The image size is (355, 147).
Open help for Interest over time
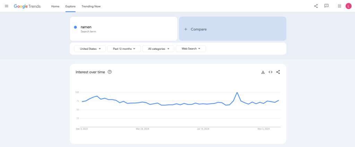coord(110,72)
